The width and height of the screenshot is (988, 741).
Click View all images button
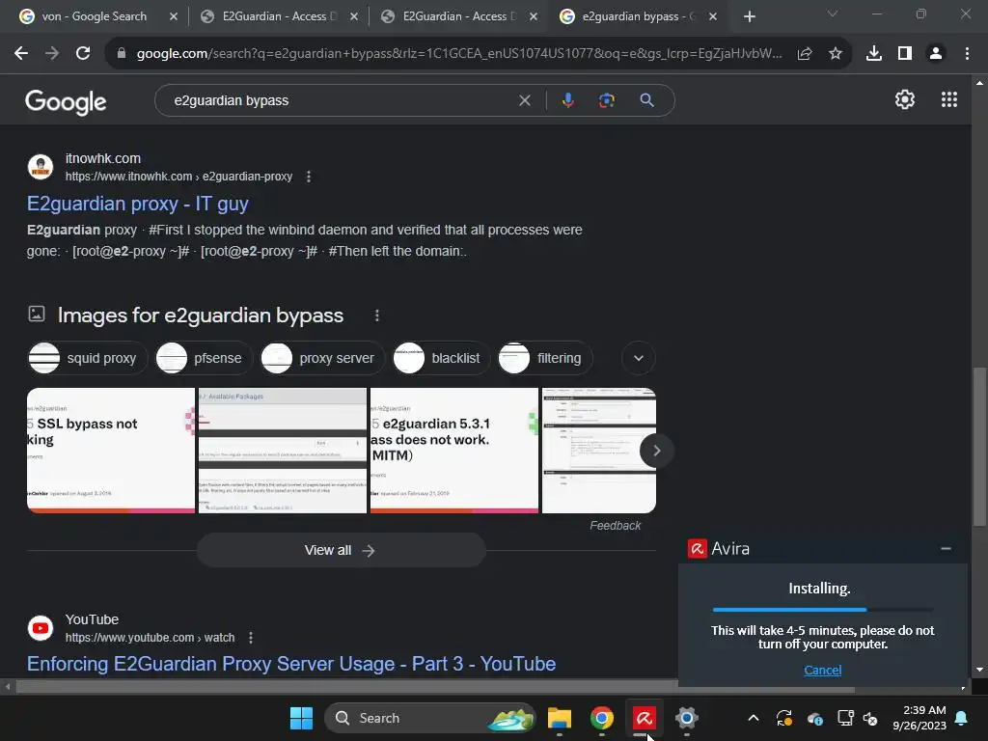tap(341, 550)
